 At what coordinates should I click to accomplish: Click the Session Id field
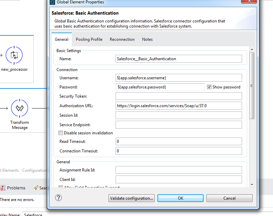coord(178,115)
